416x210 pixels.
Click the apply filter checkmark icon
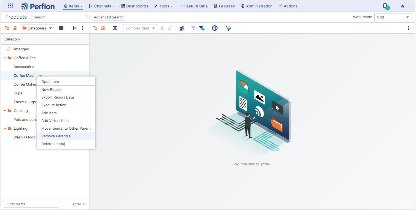pos(202,28)
